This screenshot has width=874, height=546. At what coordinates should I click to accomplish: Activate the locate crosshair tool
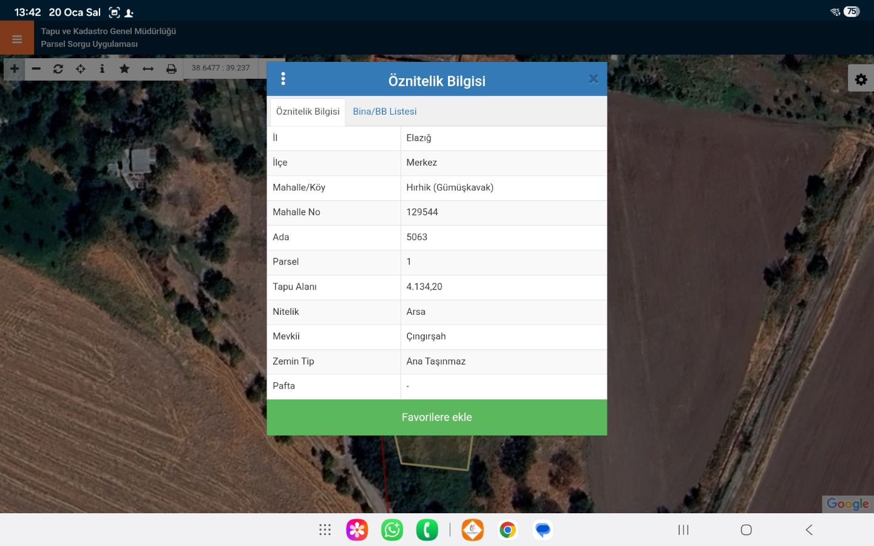click(80, 69)
